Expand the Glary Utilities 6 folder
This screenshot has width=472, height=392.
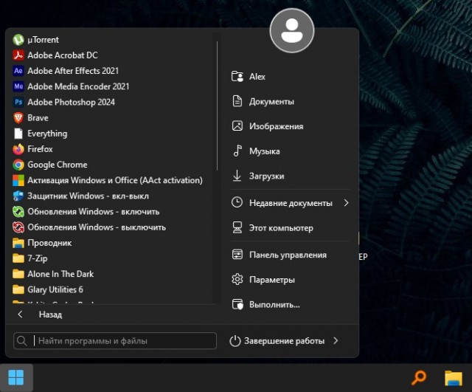[x=48, y=290]
